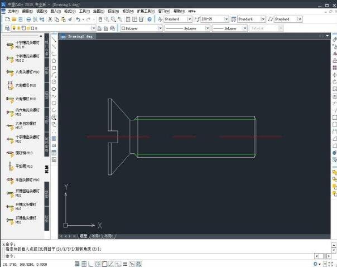The height and width of the screenshot is (268, 337).
Task: Toggle Object Snap Tracking in status bar
Action: point(112,264)
